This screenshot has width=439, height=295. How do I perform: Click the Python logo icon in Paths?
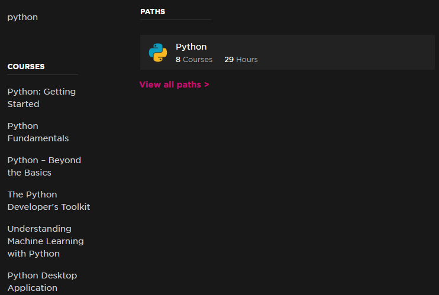pyautogui.click(x=158, y=53)
